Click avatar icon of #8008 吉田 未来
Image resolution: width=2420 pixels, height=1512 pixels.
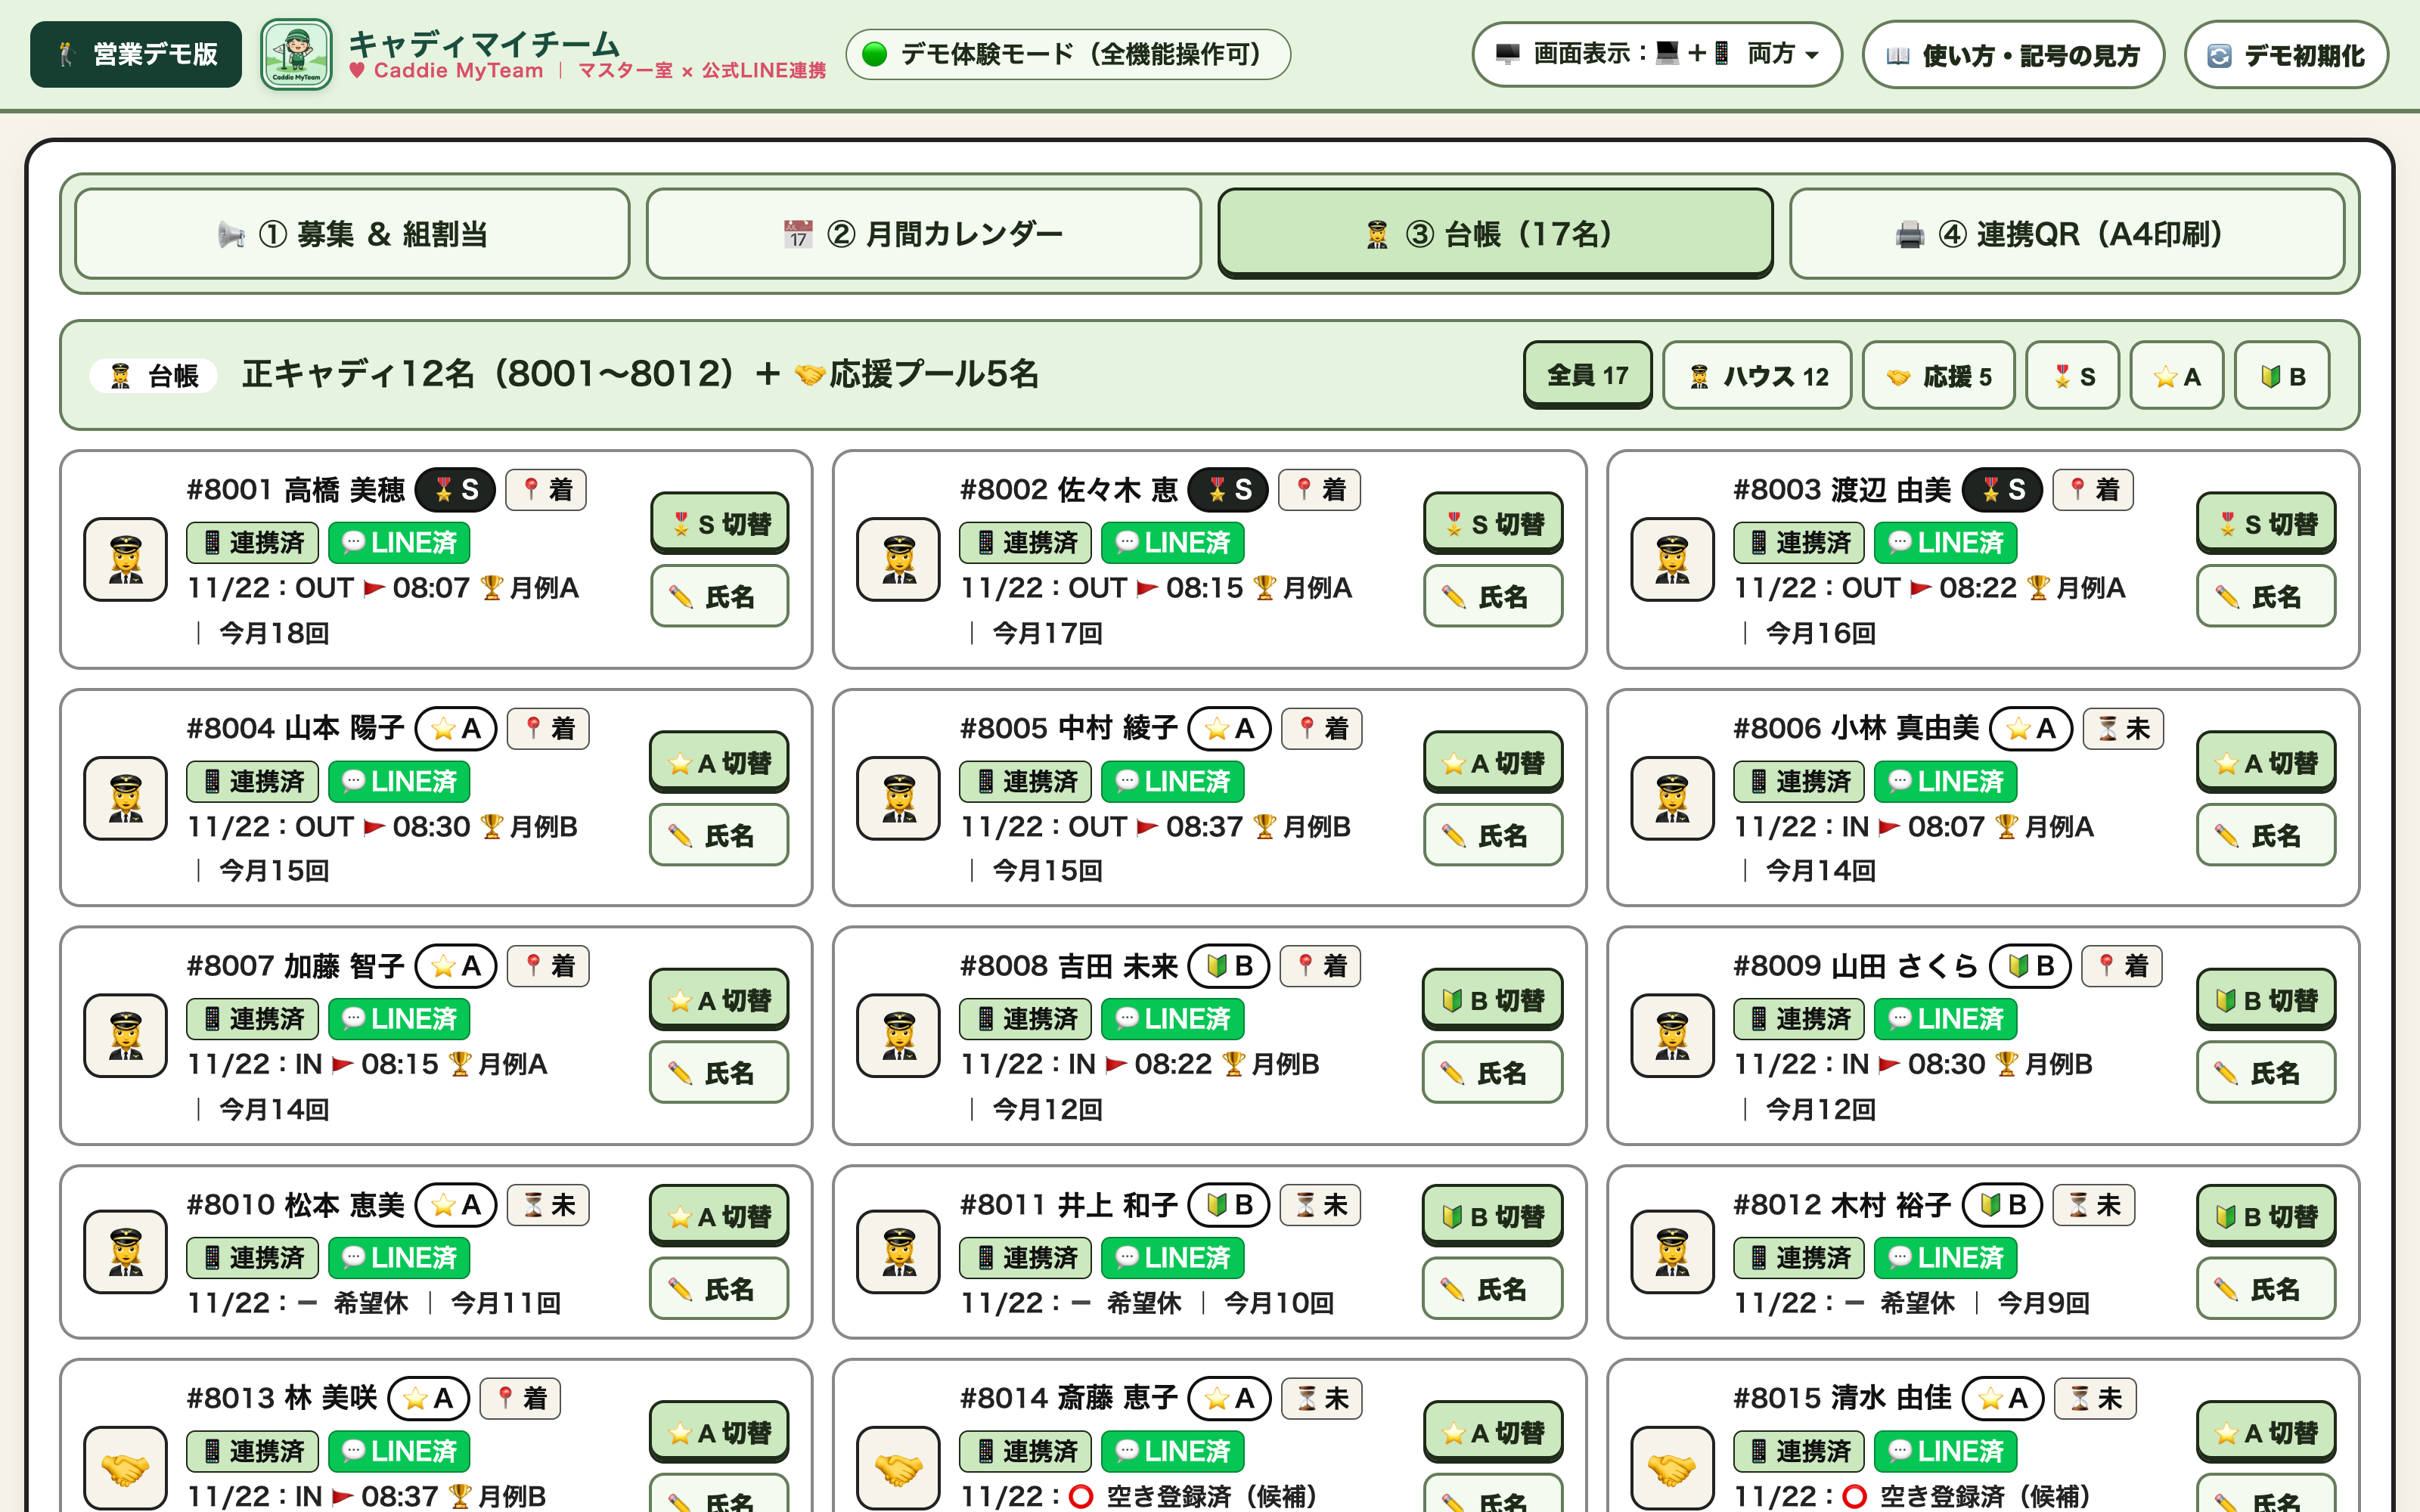click(899, 1035)
